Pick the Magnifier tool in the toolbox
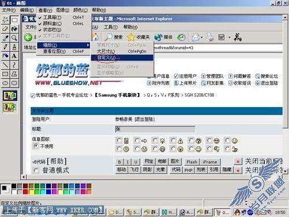This screenshot has height=217, width=289. pyautogui.click(x=14, y=38)
